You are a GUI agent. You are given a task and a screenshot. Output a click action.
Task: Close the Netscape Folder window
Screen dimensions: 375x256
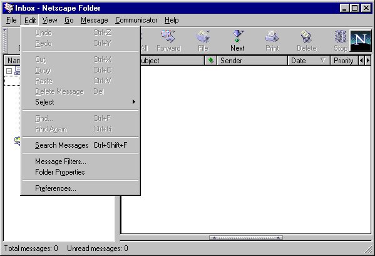click(x=366, y=8)
